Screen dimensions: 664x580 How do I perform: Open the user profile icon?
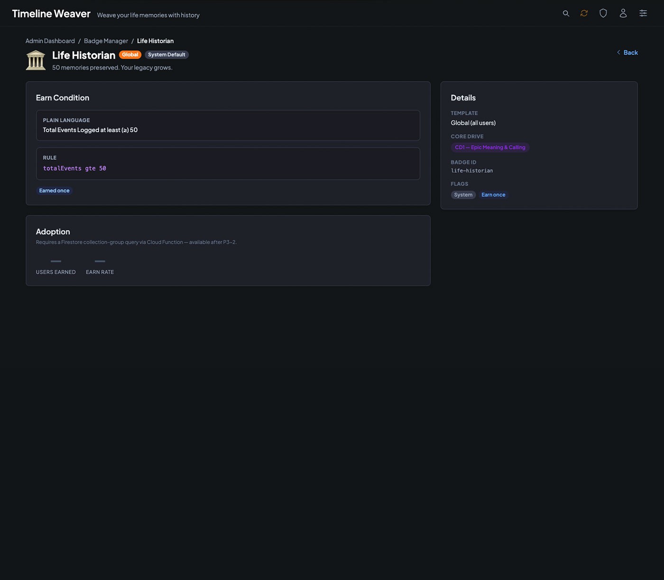coord(623,13)
